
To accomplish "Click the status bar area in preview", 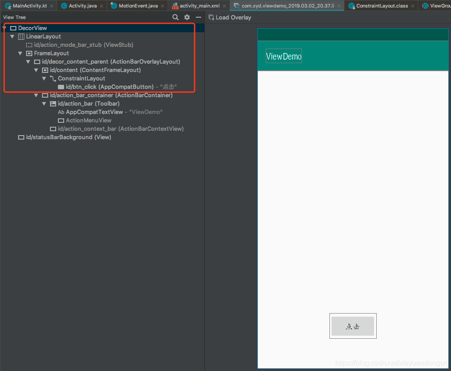I will (353, 34).
